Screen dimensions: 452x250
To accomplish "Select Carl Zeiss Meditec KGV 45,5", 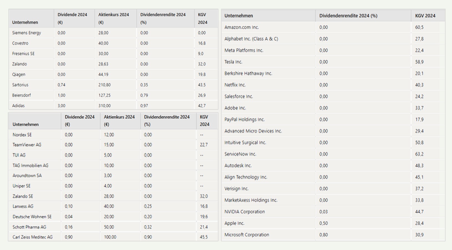I will [x=204, y=237].
